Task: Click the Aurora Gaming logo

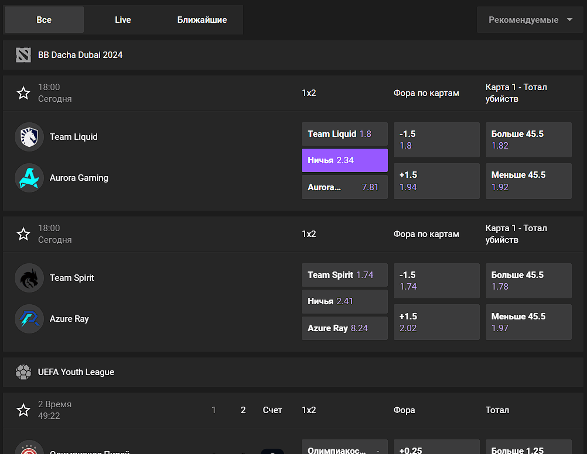Action: click(29, 178)
